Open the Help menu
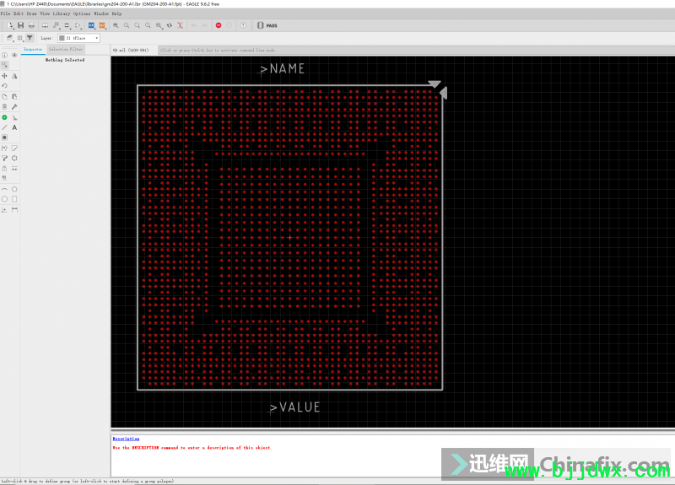 point(116,13)
